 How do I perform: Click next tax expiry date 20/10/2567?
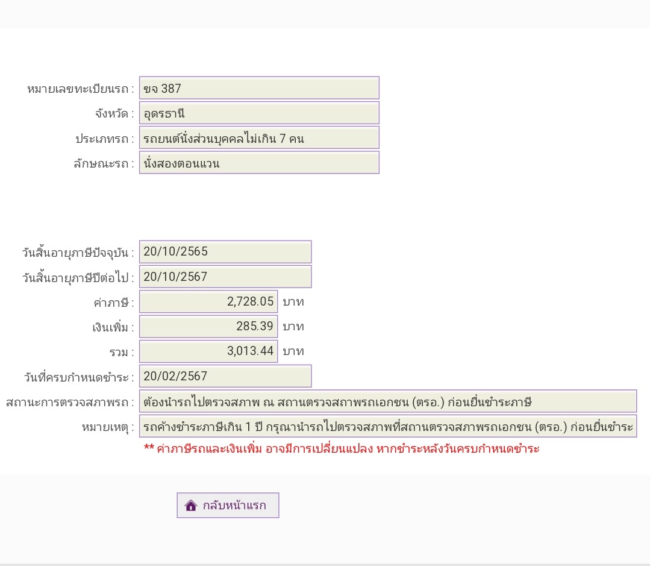(x=225, y=277)
